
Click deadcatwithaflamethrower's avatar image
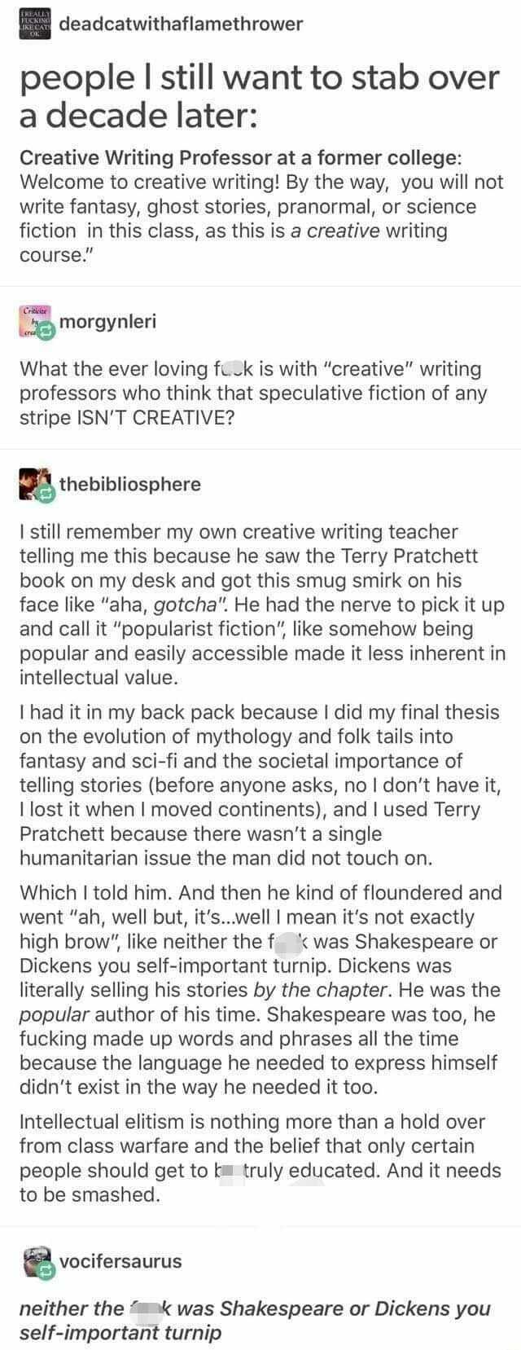(35, 21)
